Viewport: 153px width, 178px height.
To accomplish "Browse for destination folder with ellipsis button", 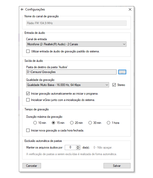I will [x=122, y=72].
